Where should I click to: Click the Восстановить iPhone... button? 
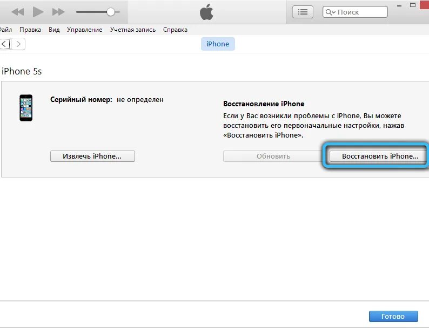coord(378,156)
